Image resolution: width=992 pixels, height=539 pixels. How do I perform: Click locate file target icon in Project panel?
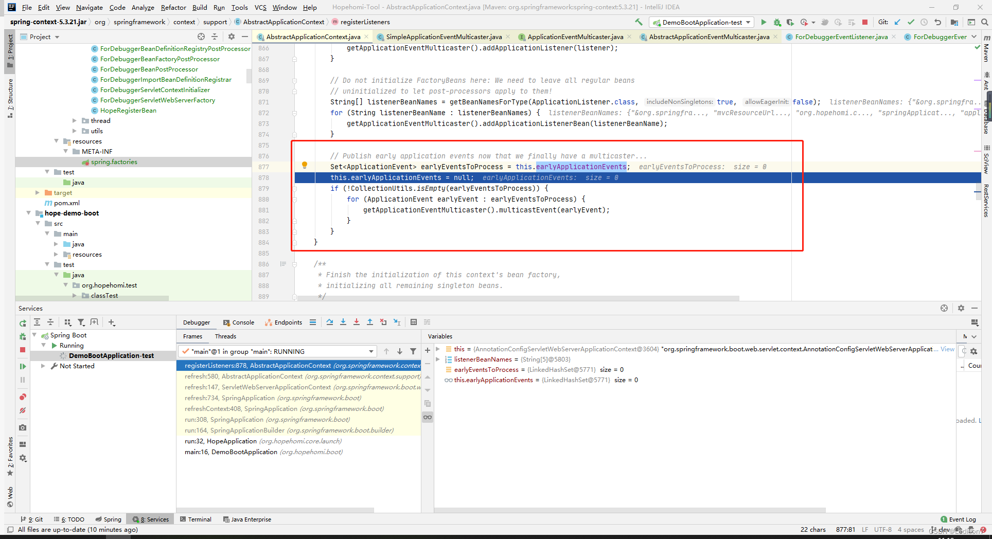click(x=201, y=37)
